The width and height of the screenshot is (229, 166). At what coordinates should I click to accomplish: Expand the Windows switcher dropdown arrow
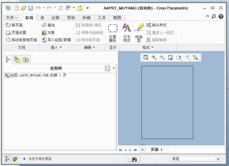[74, 8]
